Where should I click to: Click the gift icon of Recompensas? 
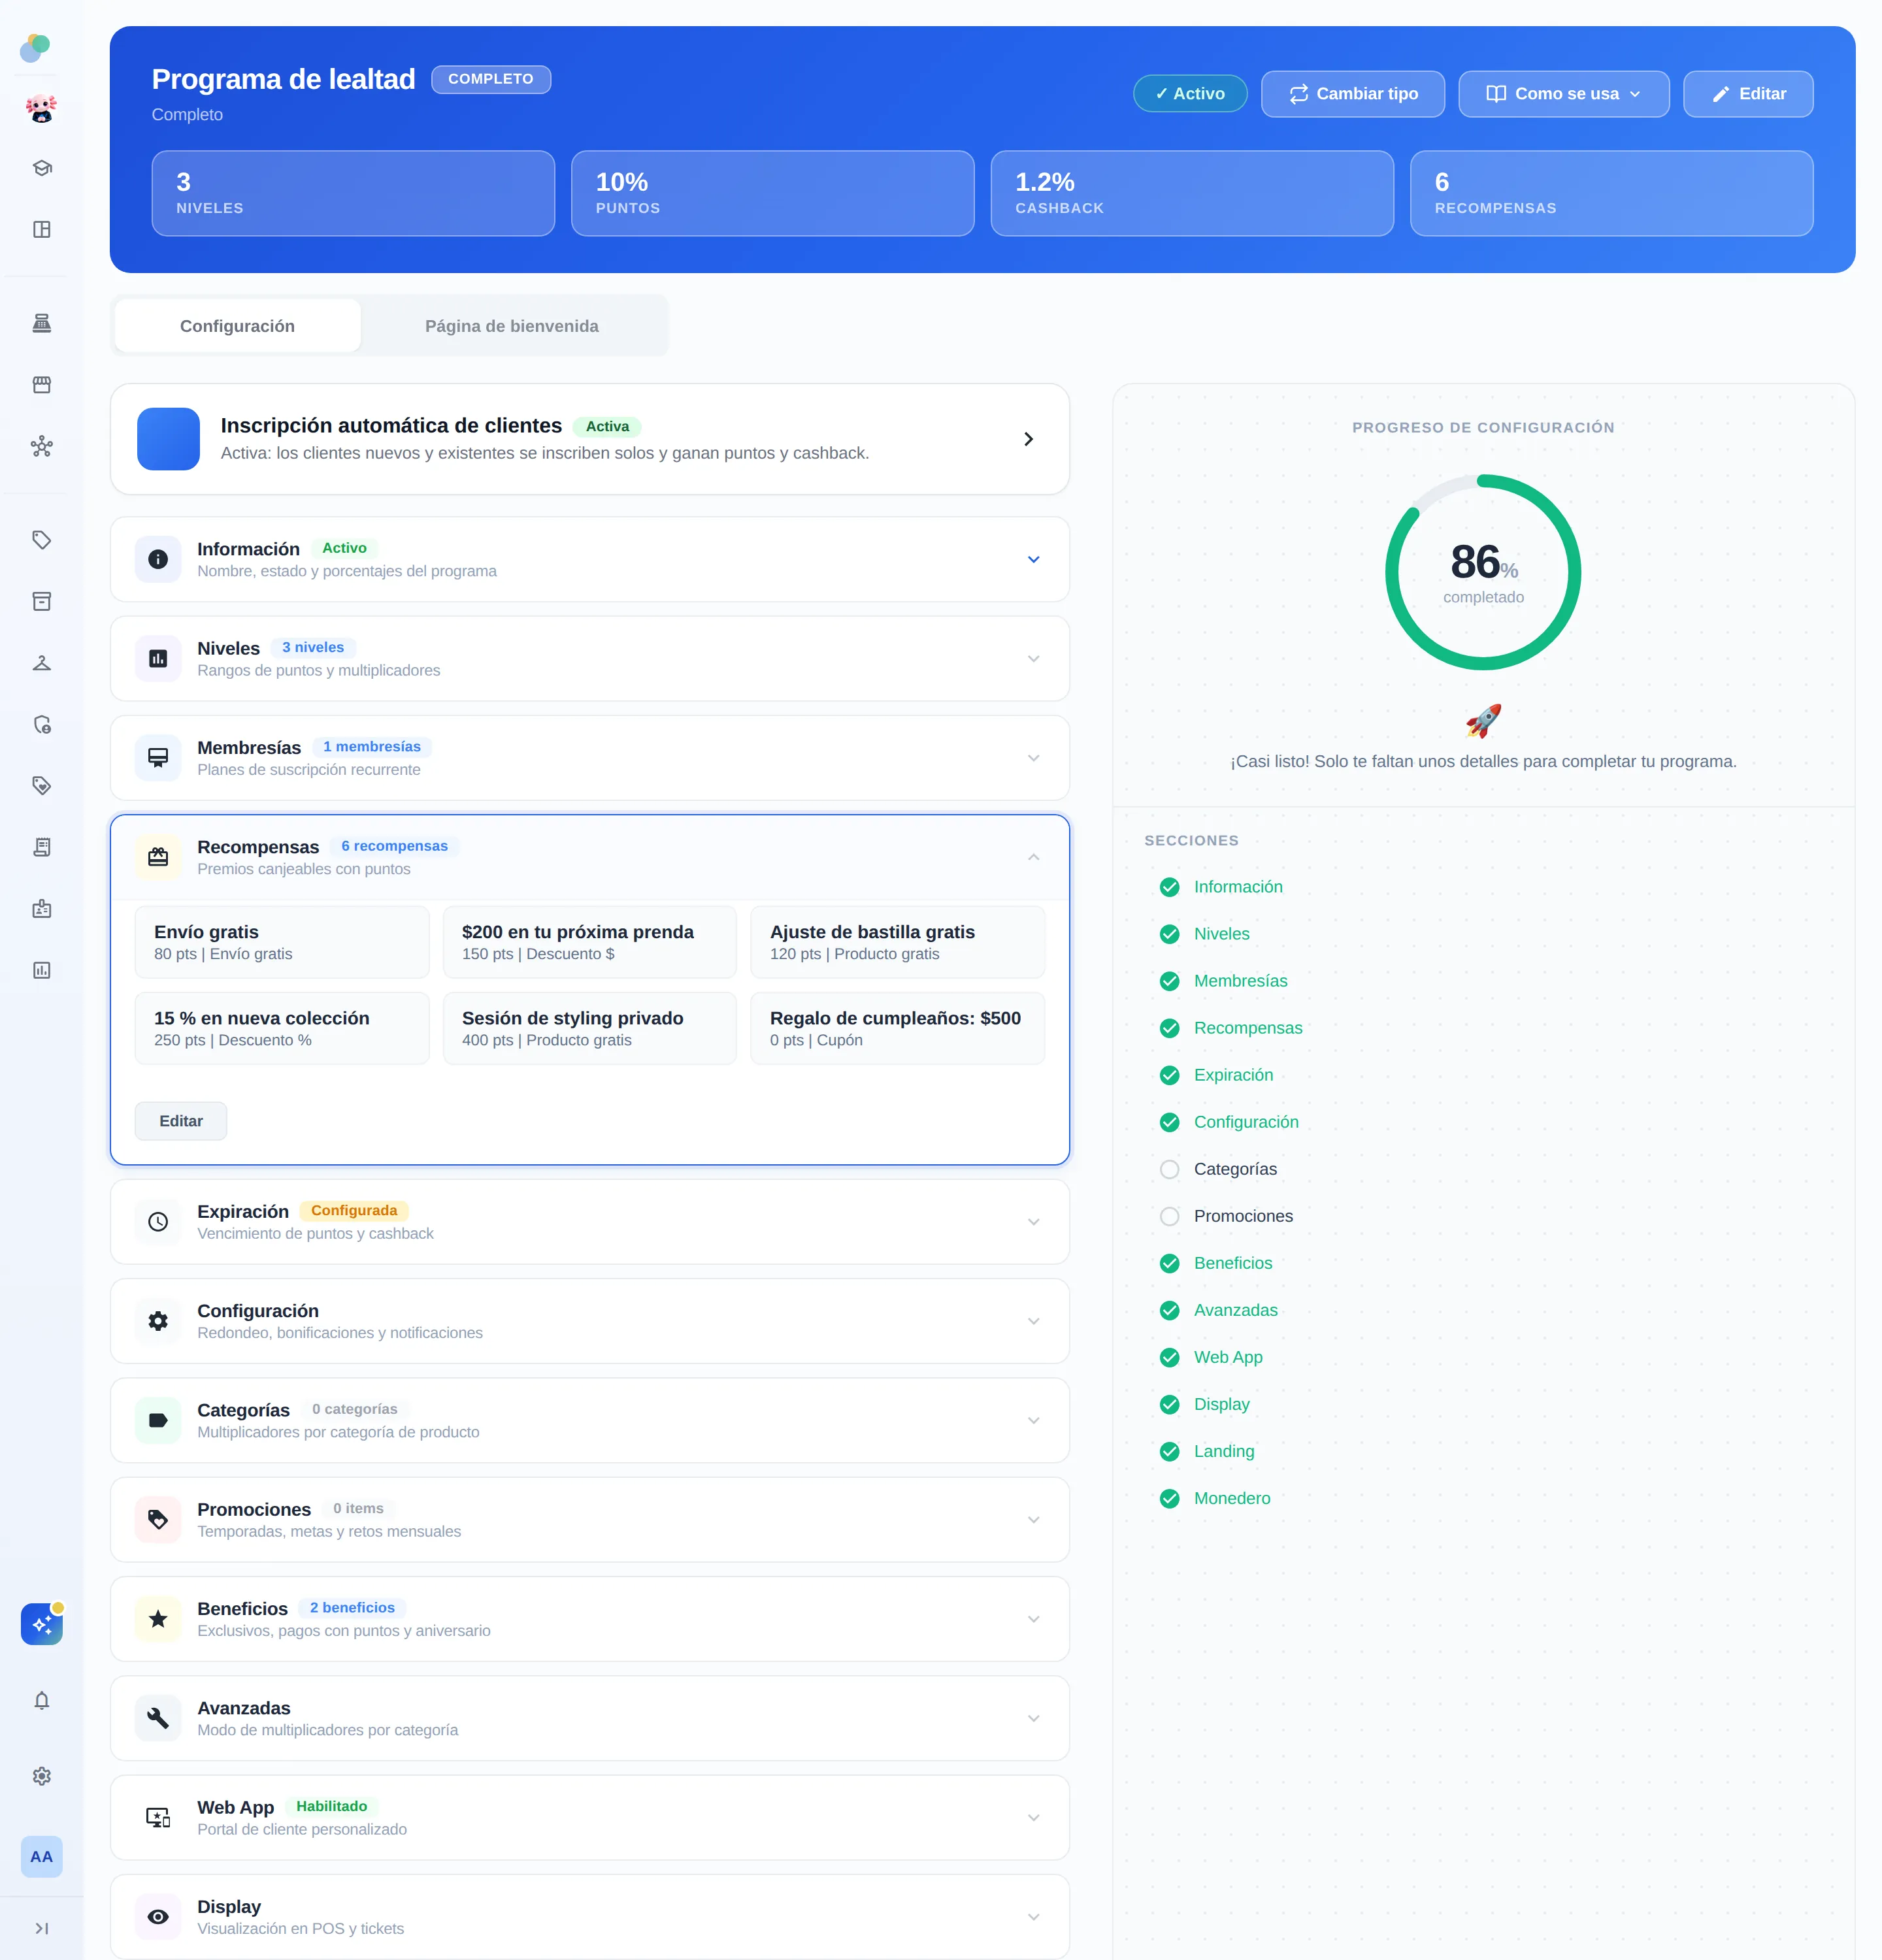click(x=158, y=857)
